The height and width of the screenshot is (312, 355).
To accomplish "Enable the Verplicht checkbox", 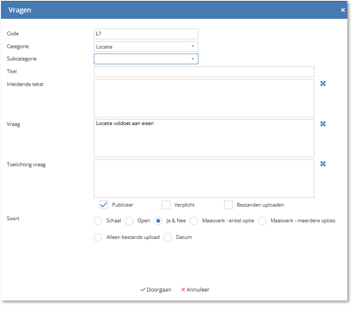I will pos(166,205).
